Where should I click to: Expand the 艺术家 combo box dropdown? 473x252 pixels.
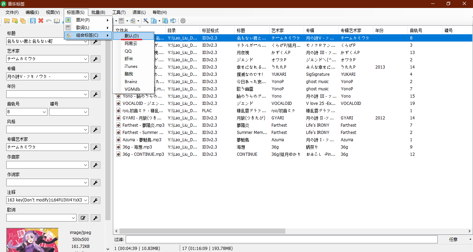click(x=86, y=59)
